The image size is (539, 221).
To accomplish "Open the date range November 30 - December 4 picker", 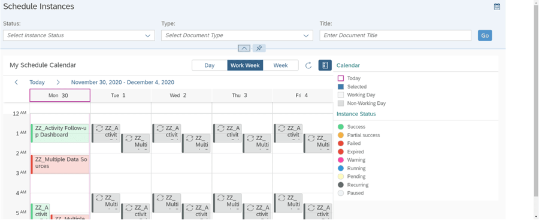I will (123, 82).
